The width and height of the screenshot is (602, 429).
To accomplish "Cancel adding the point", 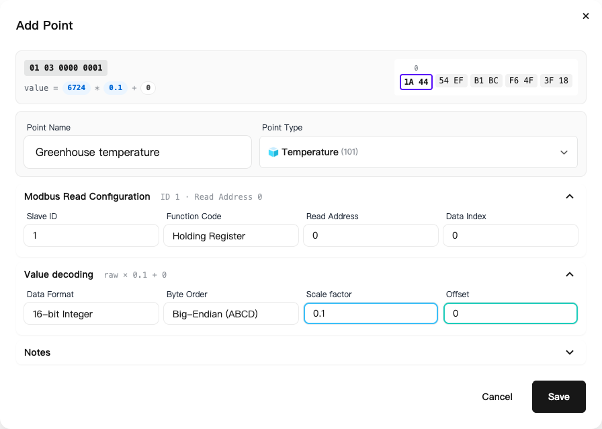I will click(x=497, y=397).
